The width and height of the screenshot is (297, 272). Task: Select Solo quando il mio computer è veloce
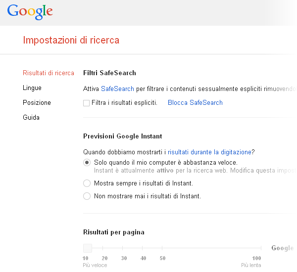click(87, 163)
